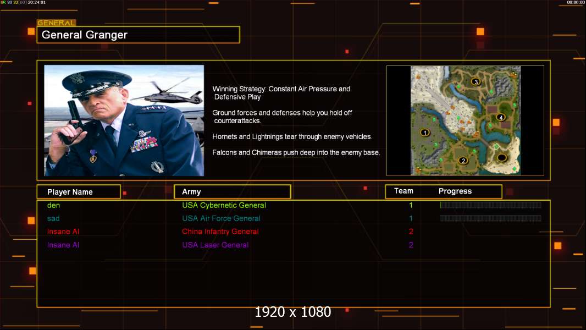
Task: Click the Progress column header label
Action: tap(455, 191)
